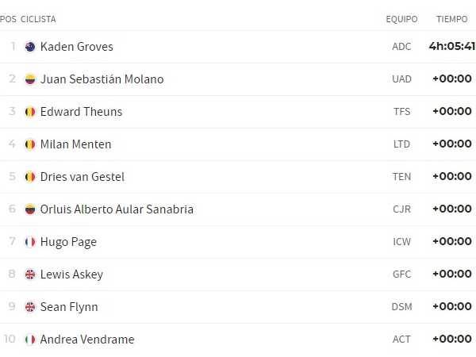The width and height of the screenshot is (476, 357).
Task: Open rider Kaden Groves' profile
Action: [76, 47]
